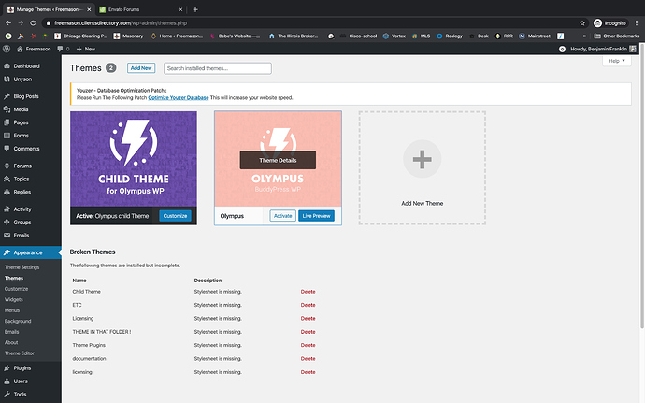Open the Chrome three-dot menu
The image size is (645, 403).
[x=637, y=23]
